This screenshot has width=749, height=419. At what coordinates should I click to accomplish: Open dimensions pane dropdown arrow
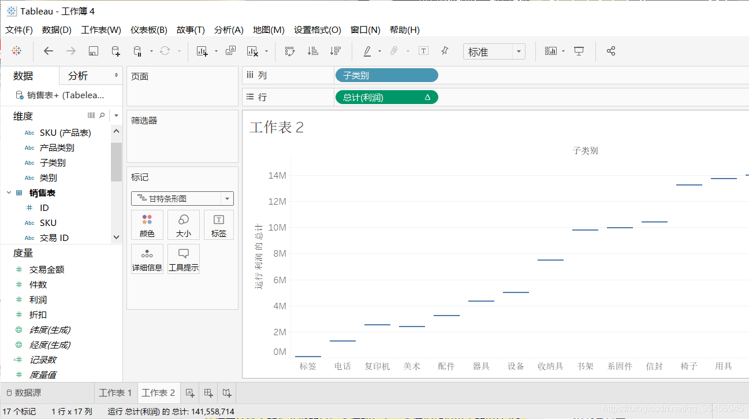[x=116, y=116]
